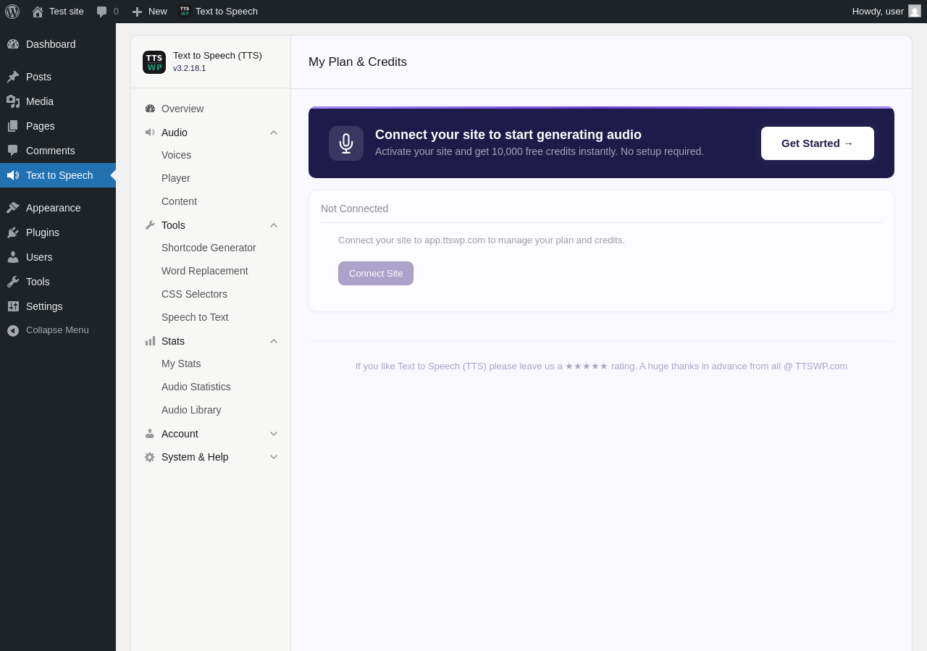Click the TTS WP plugin logo
This screenshot has height=651, width=927.
pos(154,62)
